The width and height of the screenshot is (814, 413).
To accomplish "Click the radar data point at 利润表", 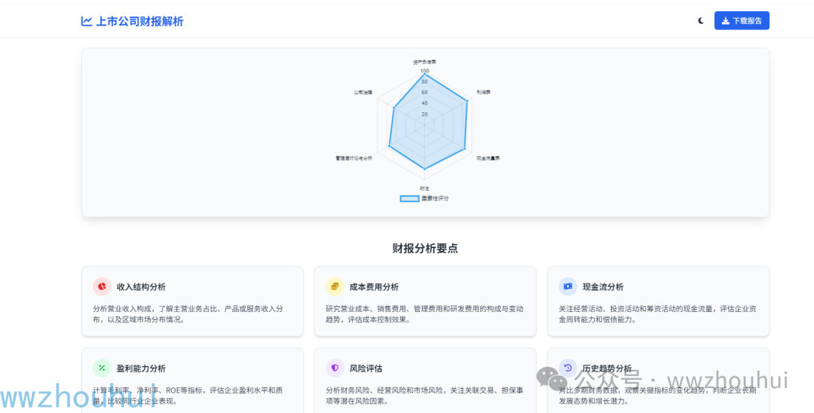I will (467, 101).
